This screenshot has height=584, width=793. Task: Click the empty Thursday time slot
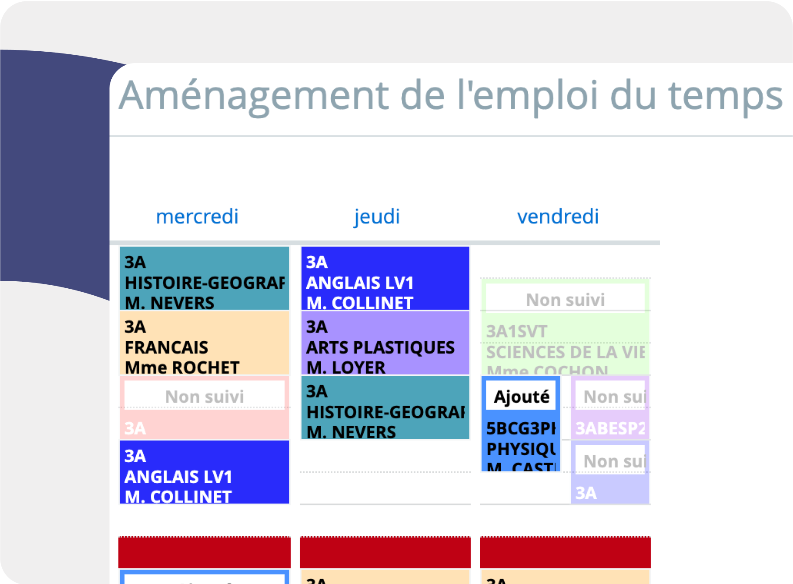(385, 472)
